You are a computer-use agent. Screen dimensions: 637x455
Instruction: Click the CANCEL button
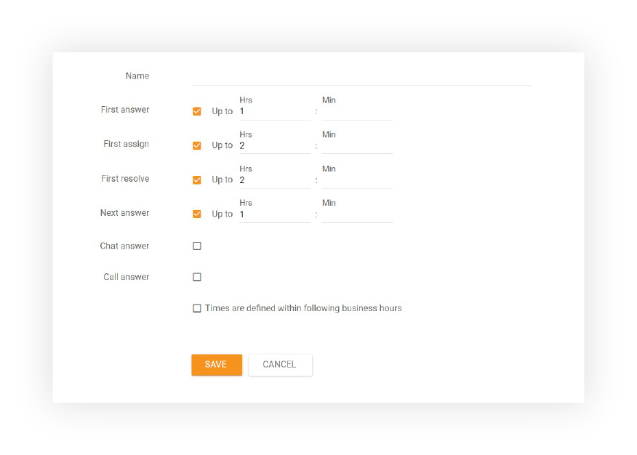pyautogui.click(x=280, y=365)
